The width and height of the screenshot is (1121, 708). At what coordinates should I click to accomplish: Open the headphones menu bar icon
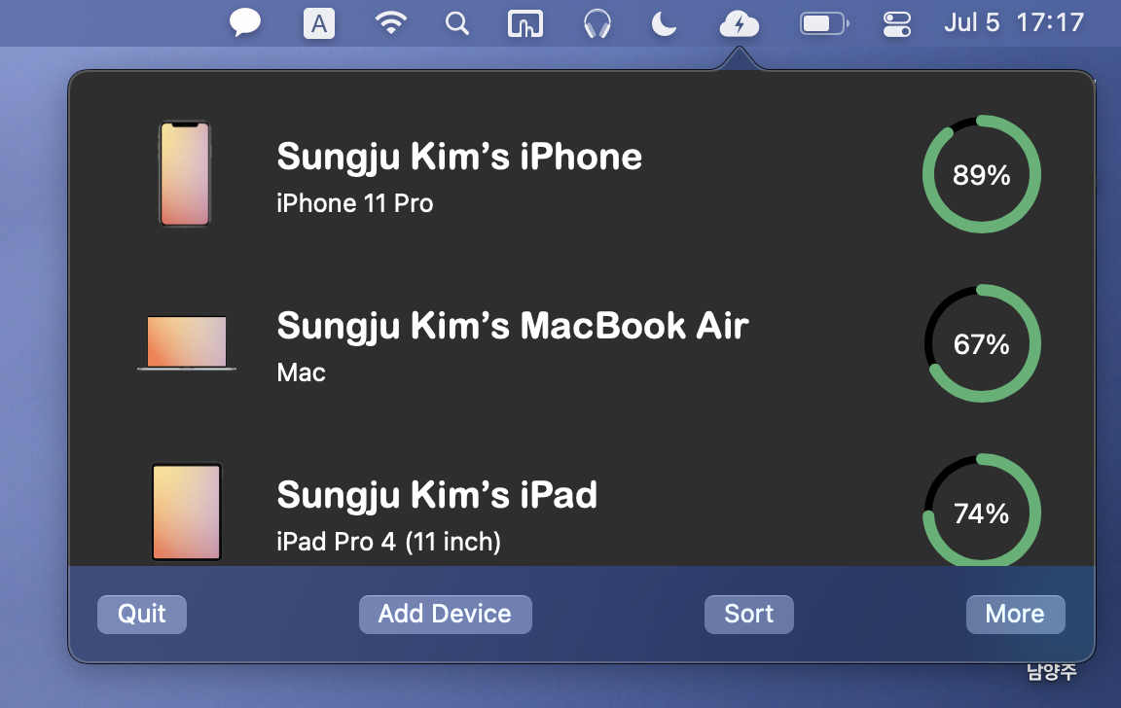coord(597,23)
